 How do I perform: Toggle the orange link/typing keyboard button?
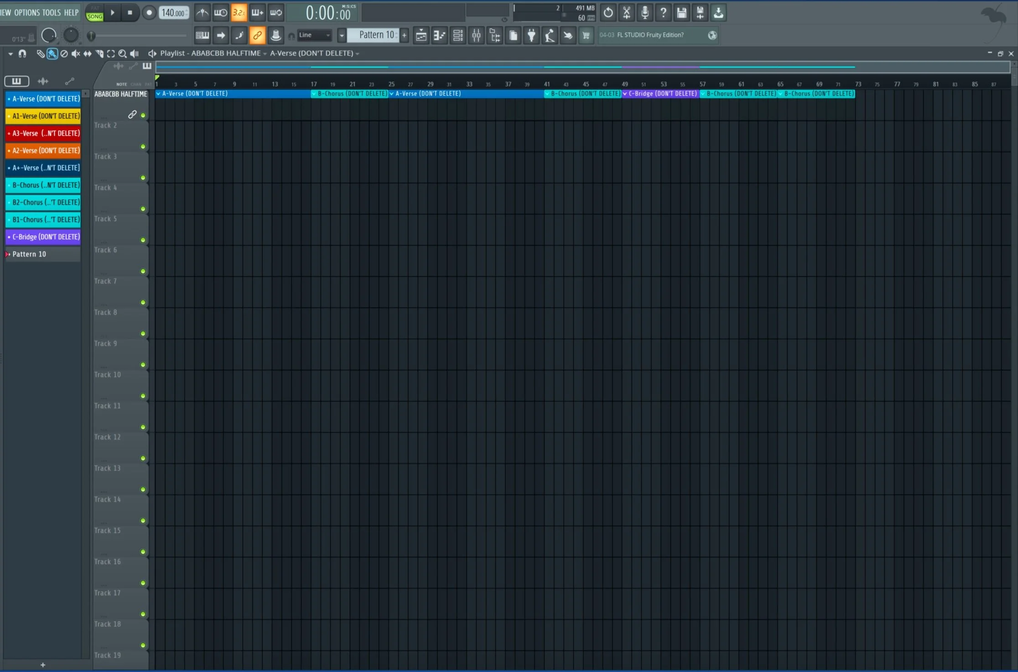coord(257,35)
